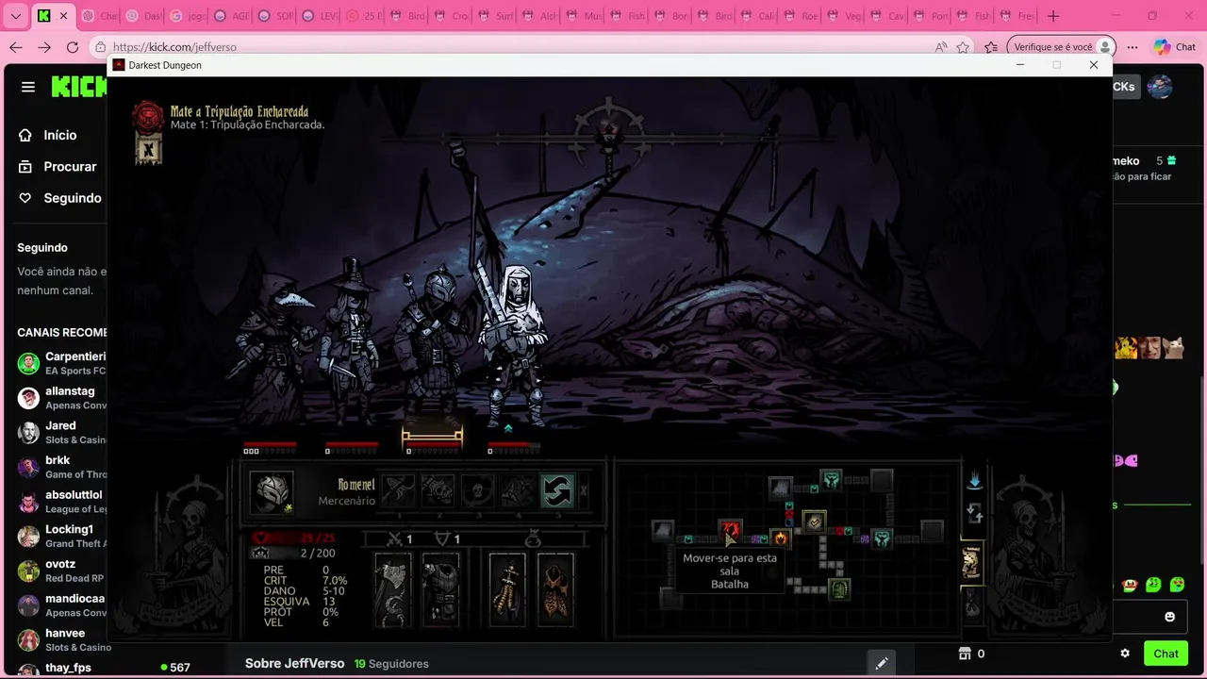Select the topmost teal room on map
Image resolution: width=1207 pixels, height=679 pixels.
(831, 480)
